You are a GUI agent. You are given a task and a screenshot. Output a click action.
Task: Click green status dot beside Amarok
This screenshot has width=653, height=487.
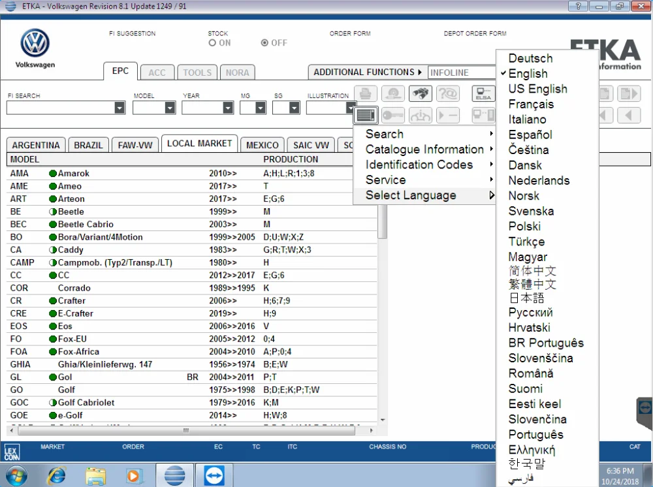[53, 174]
